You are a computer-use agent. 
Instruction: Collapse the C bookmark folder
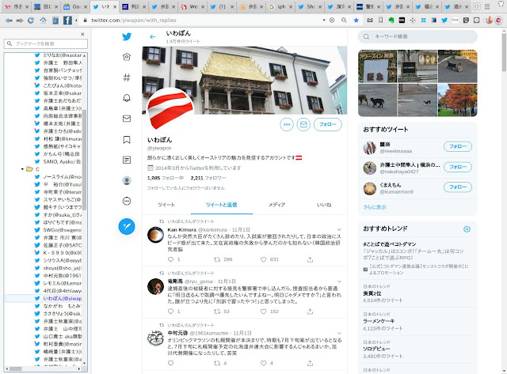pyautogui.click(x=22, y=169)
